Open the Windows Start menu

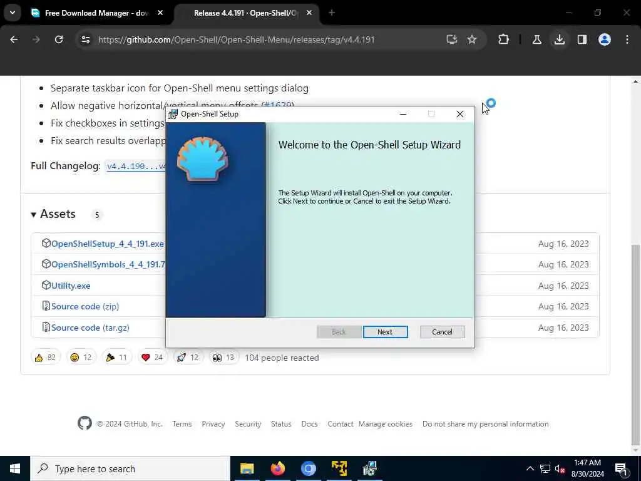coord(15,468)
